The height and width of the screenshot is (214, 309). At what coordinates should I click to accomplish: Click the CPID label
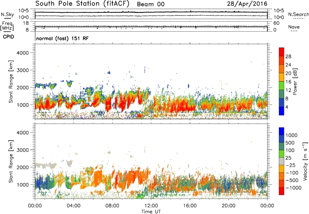(8, 37)
